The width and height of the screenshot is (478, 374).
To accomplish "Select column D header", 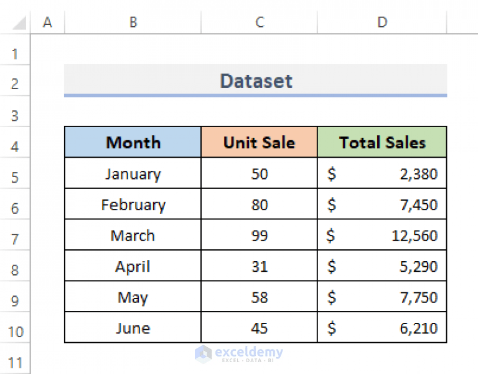I will pyautogui.click(x=382, y=22).
